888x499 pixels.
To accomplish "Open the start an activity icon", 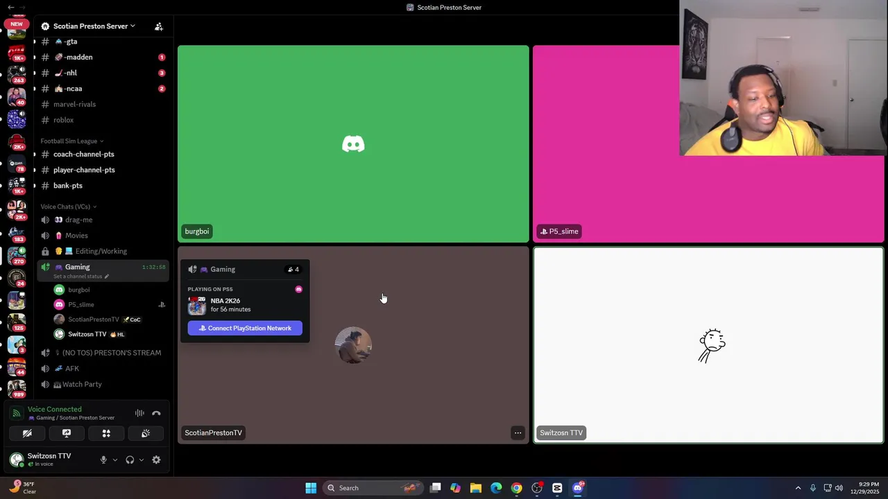I will click(x=106, y=433).
